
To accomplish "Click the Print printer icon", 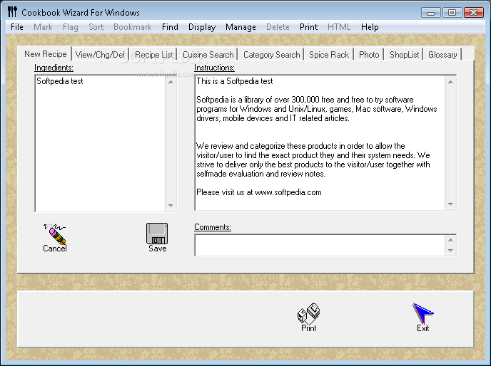I will 308,313.
